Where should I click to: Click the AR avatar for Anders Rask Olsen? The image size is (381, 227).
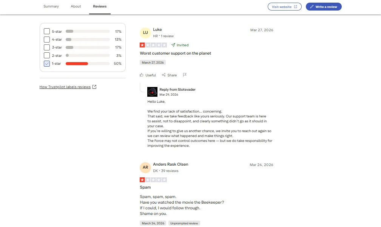point(145,168)
